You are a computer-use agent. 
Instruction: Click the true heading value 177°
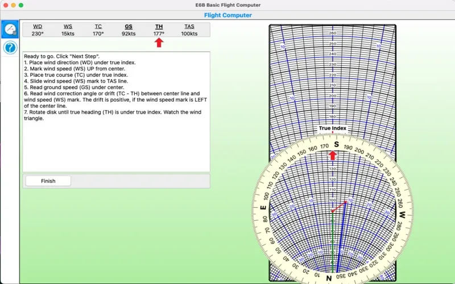[x=159, y=34]
